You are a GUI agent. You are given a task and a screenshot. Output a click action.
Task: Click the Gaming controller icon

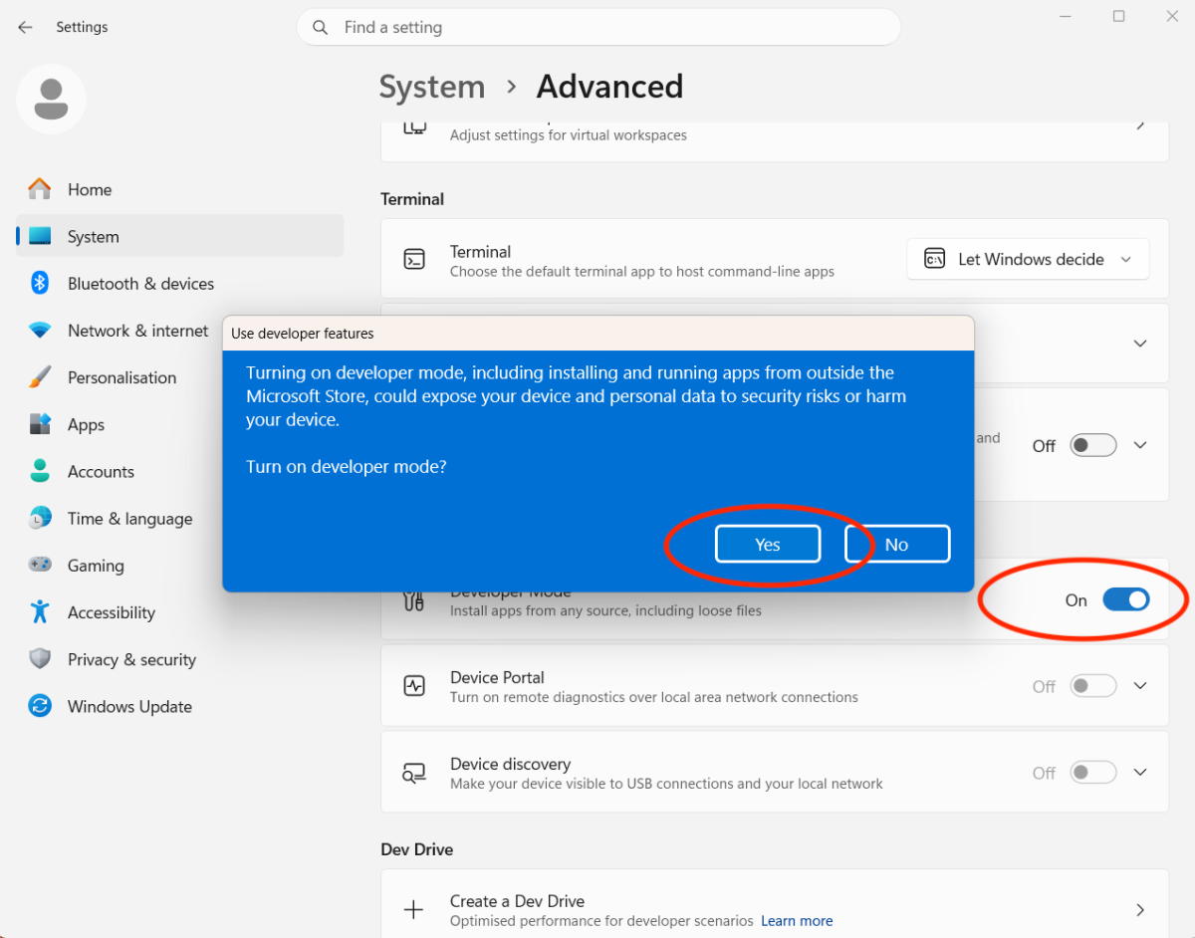40,565
